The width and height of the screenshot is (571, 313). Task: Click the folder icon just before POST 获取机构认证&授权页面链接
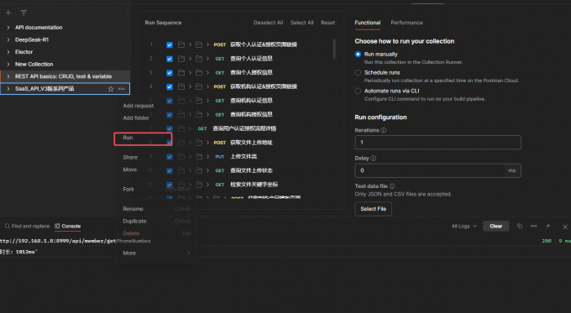[199, 86]
